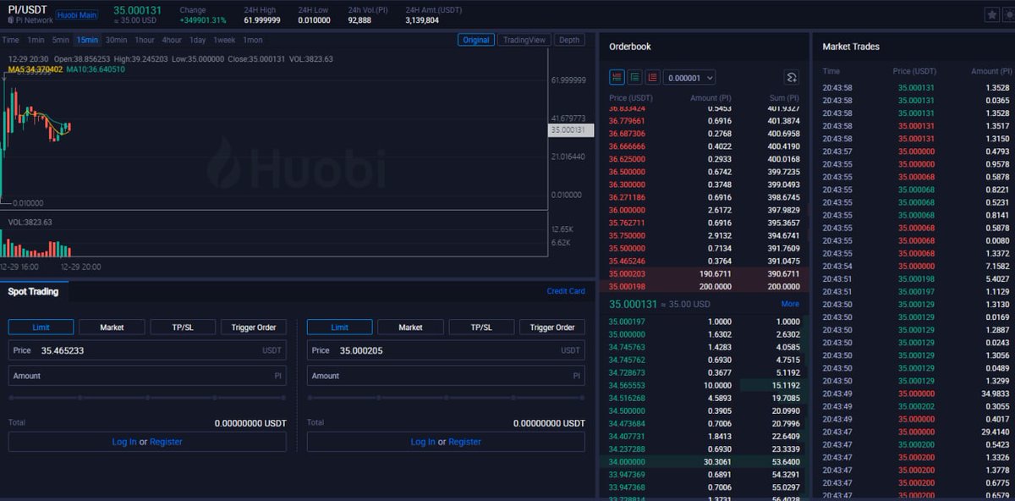
Task: Click Register in the buy panel
Action: (166, 442)
